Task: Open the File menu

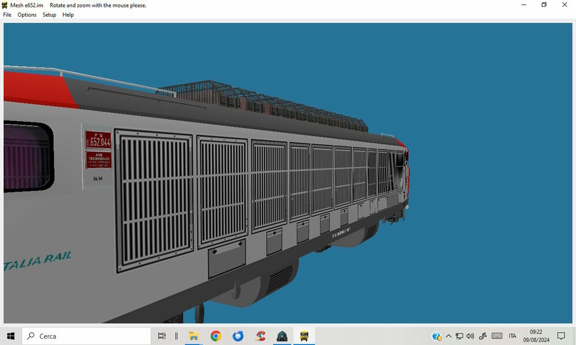Action: [x=7, y=15]
